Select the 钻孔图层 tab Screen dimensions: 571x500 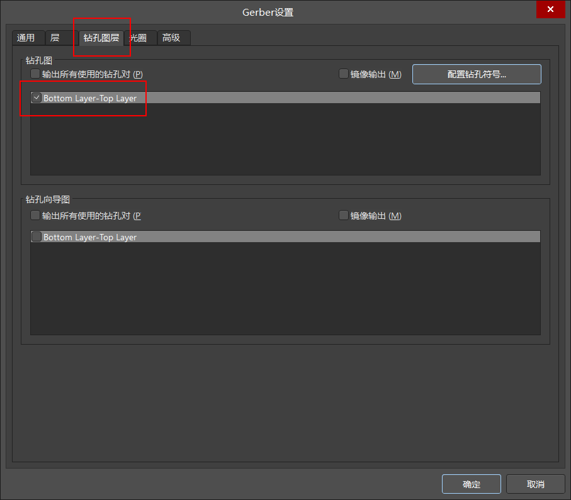(101, 38)
